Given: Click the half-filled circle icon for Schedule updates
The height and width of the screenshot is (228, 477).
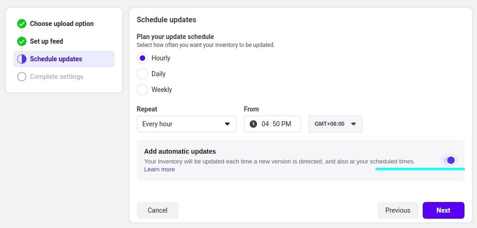Looking at the screenshot, I should point(22,59).
